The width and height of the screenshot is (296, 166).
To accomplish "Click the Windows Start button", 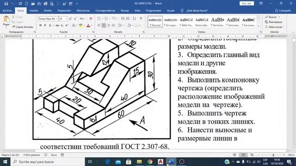I will coord(5,162).
